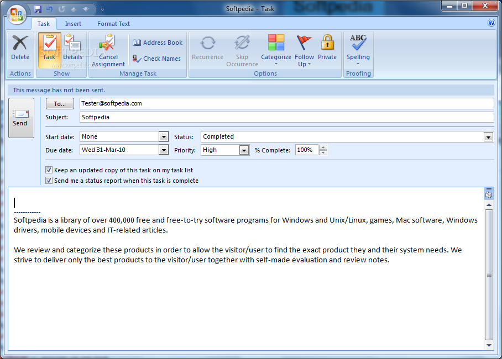This screenshot has width=502, height=359.
Task: Open Categorize color options
Action: click(x=276, y=50)
